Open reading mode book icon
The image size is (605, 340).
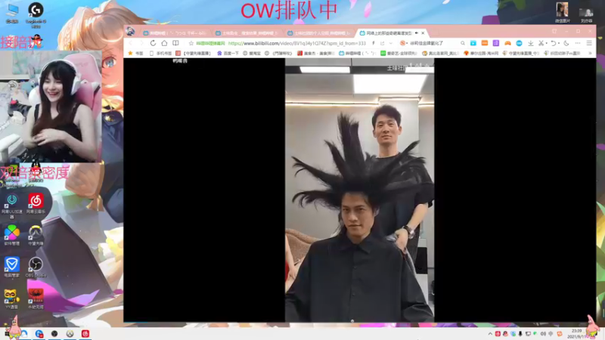coord(175,43)
